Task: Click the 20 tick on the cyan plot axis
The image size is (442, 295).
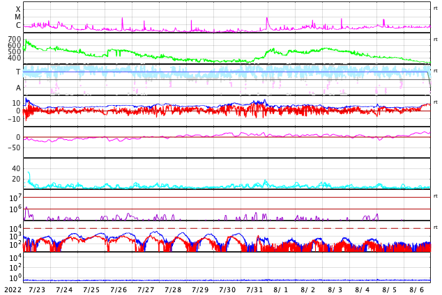Action: (x=16, y=179)
